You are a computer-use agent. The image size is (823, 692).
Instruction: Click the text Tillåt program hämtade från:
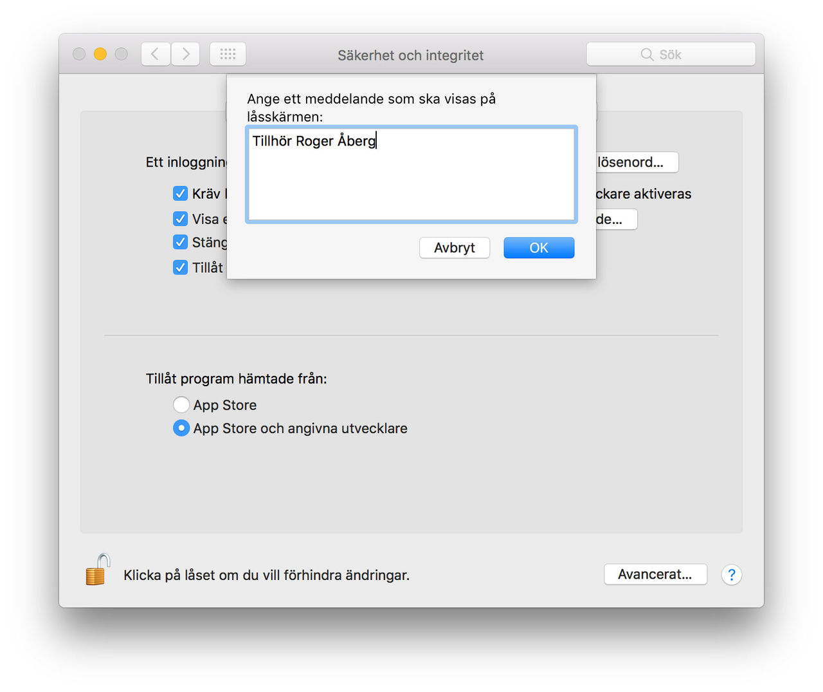point(237,379)
